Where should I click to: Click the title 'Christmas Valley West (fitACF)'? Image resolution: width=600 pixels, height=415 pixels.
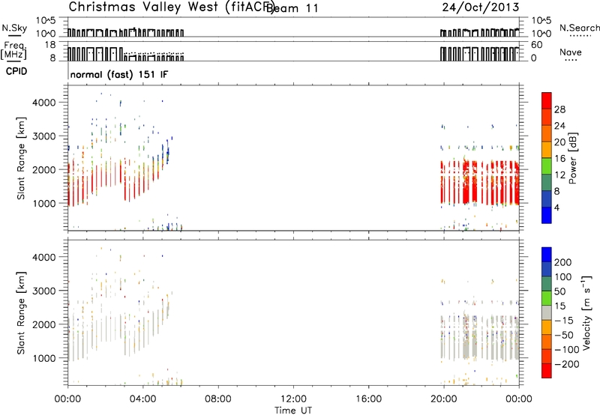(x=172, y=7)
